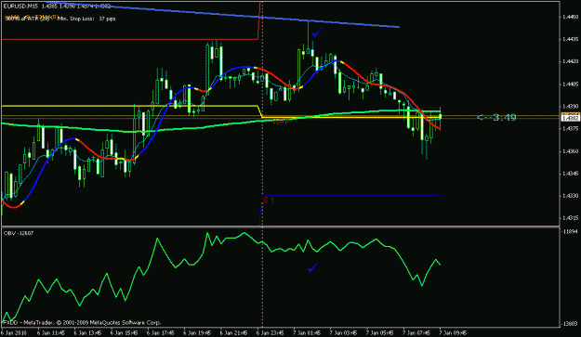Click the blue checkmark above the price candles

(317, 32)
